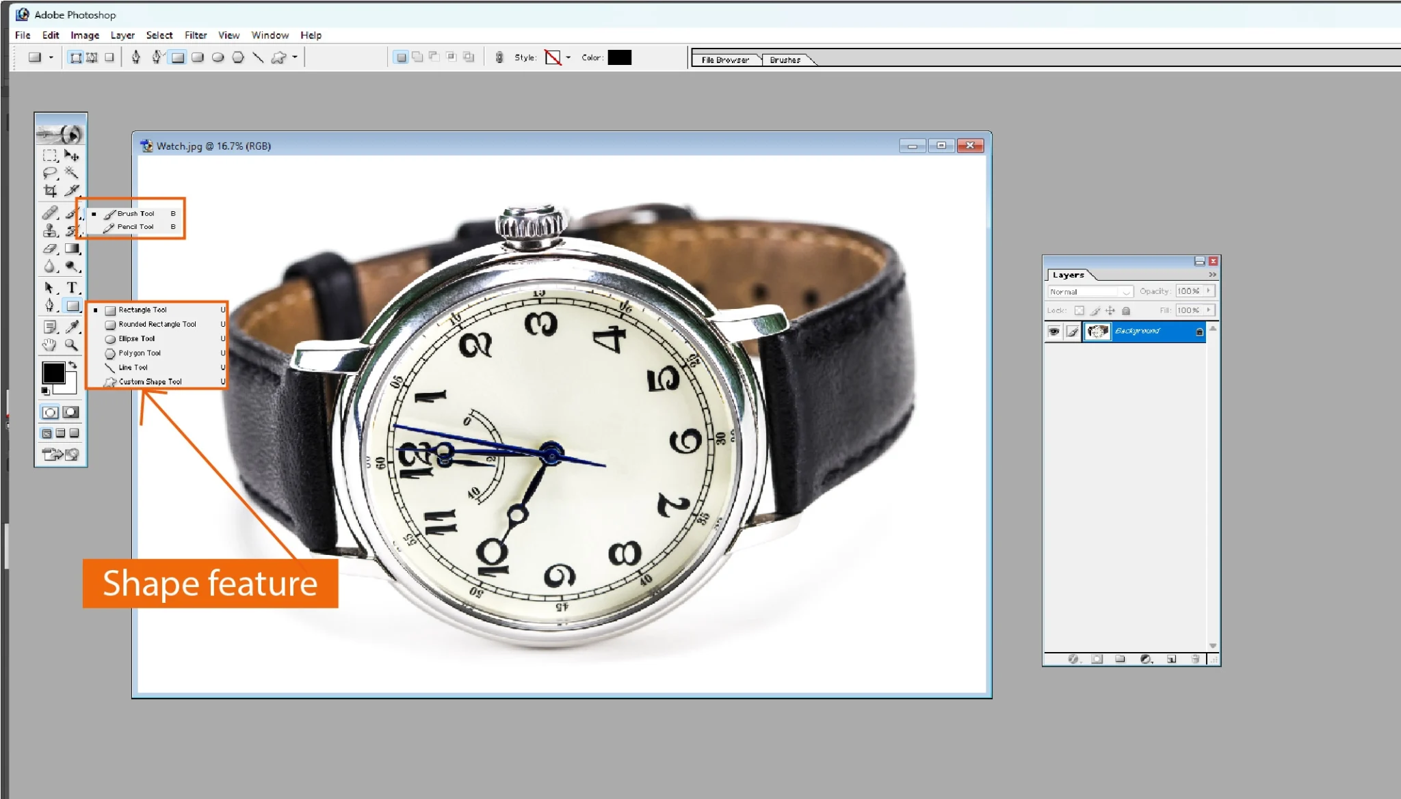Select the Eyedropper tool

[x=72, y=327]
